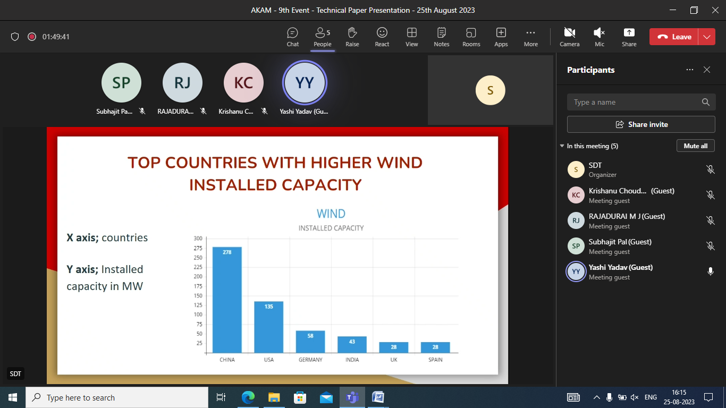Click the Share content icon
726x408 pixels.
[x=629, y=37]
